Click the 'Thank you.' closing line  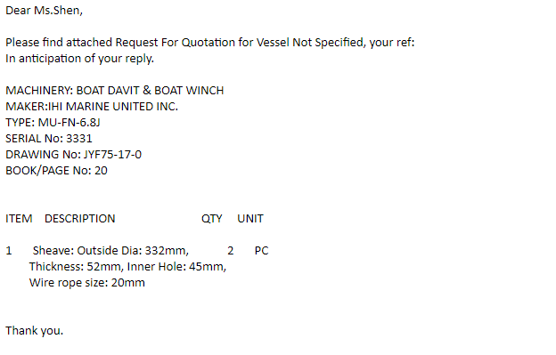click(35, 331)
